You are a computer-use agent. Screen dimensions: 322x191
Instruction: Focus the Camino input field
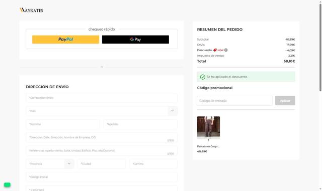click(153, 164)
